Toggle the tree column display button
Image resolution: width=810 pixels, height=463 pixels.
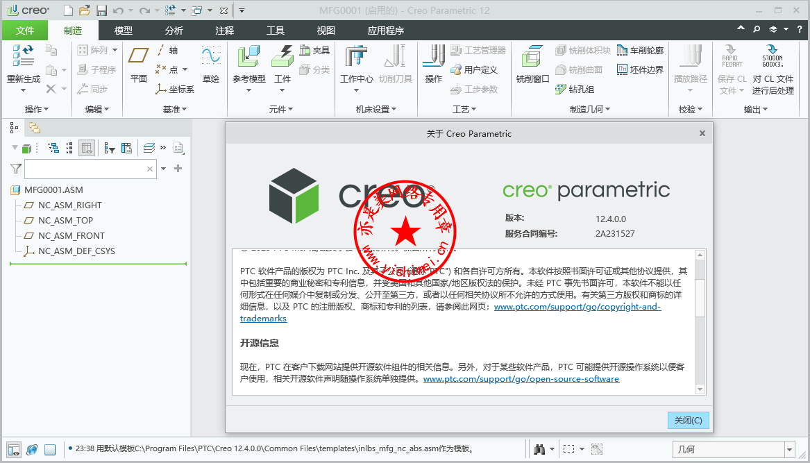(x=86, y=149)
